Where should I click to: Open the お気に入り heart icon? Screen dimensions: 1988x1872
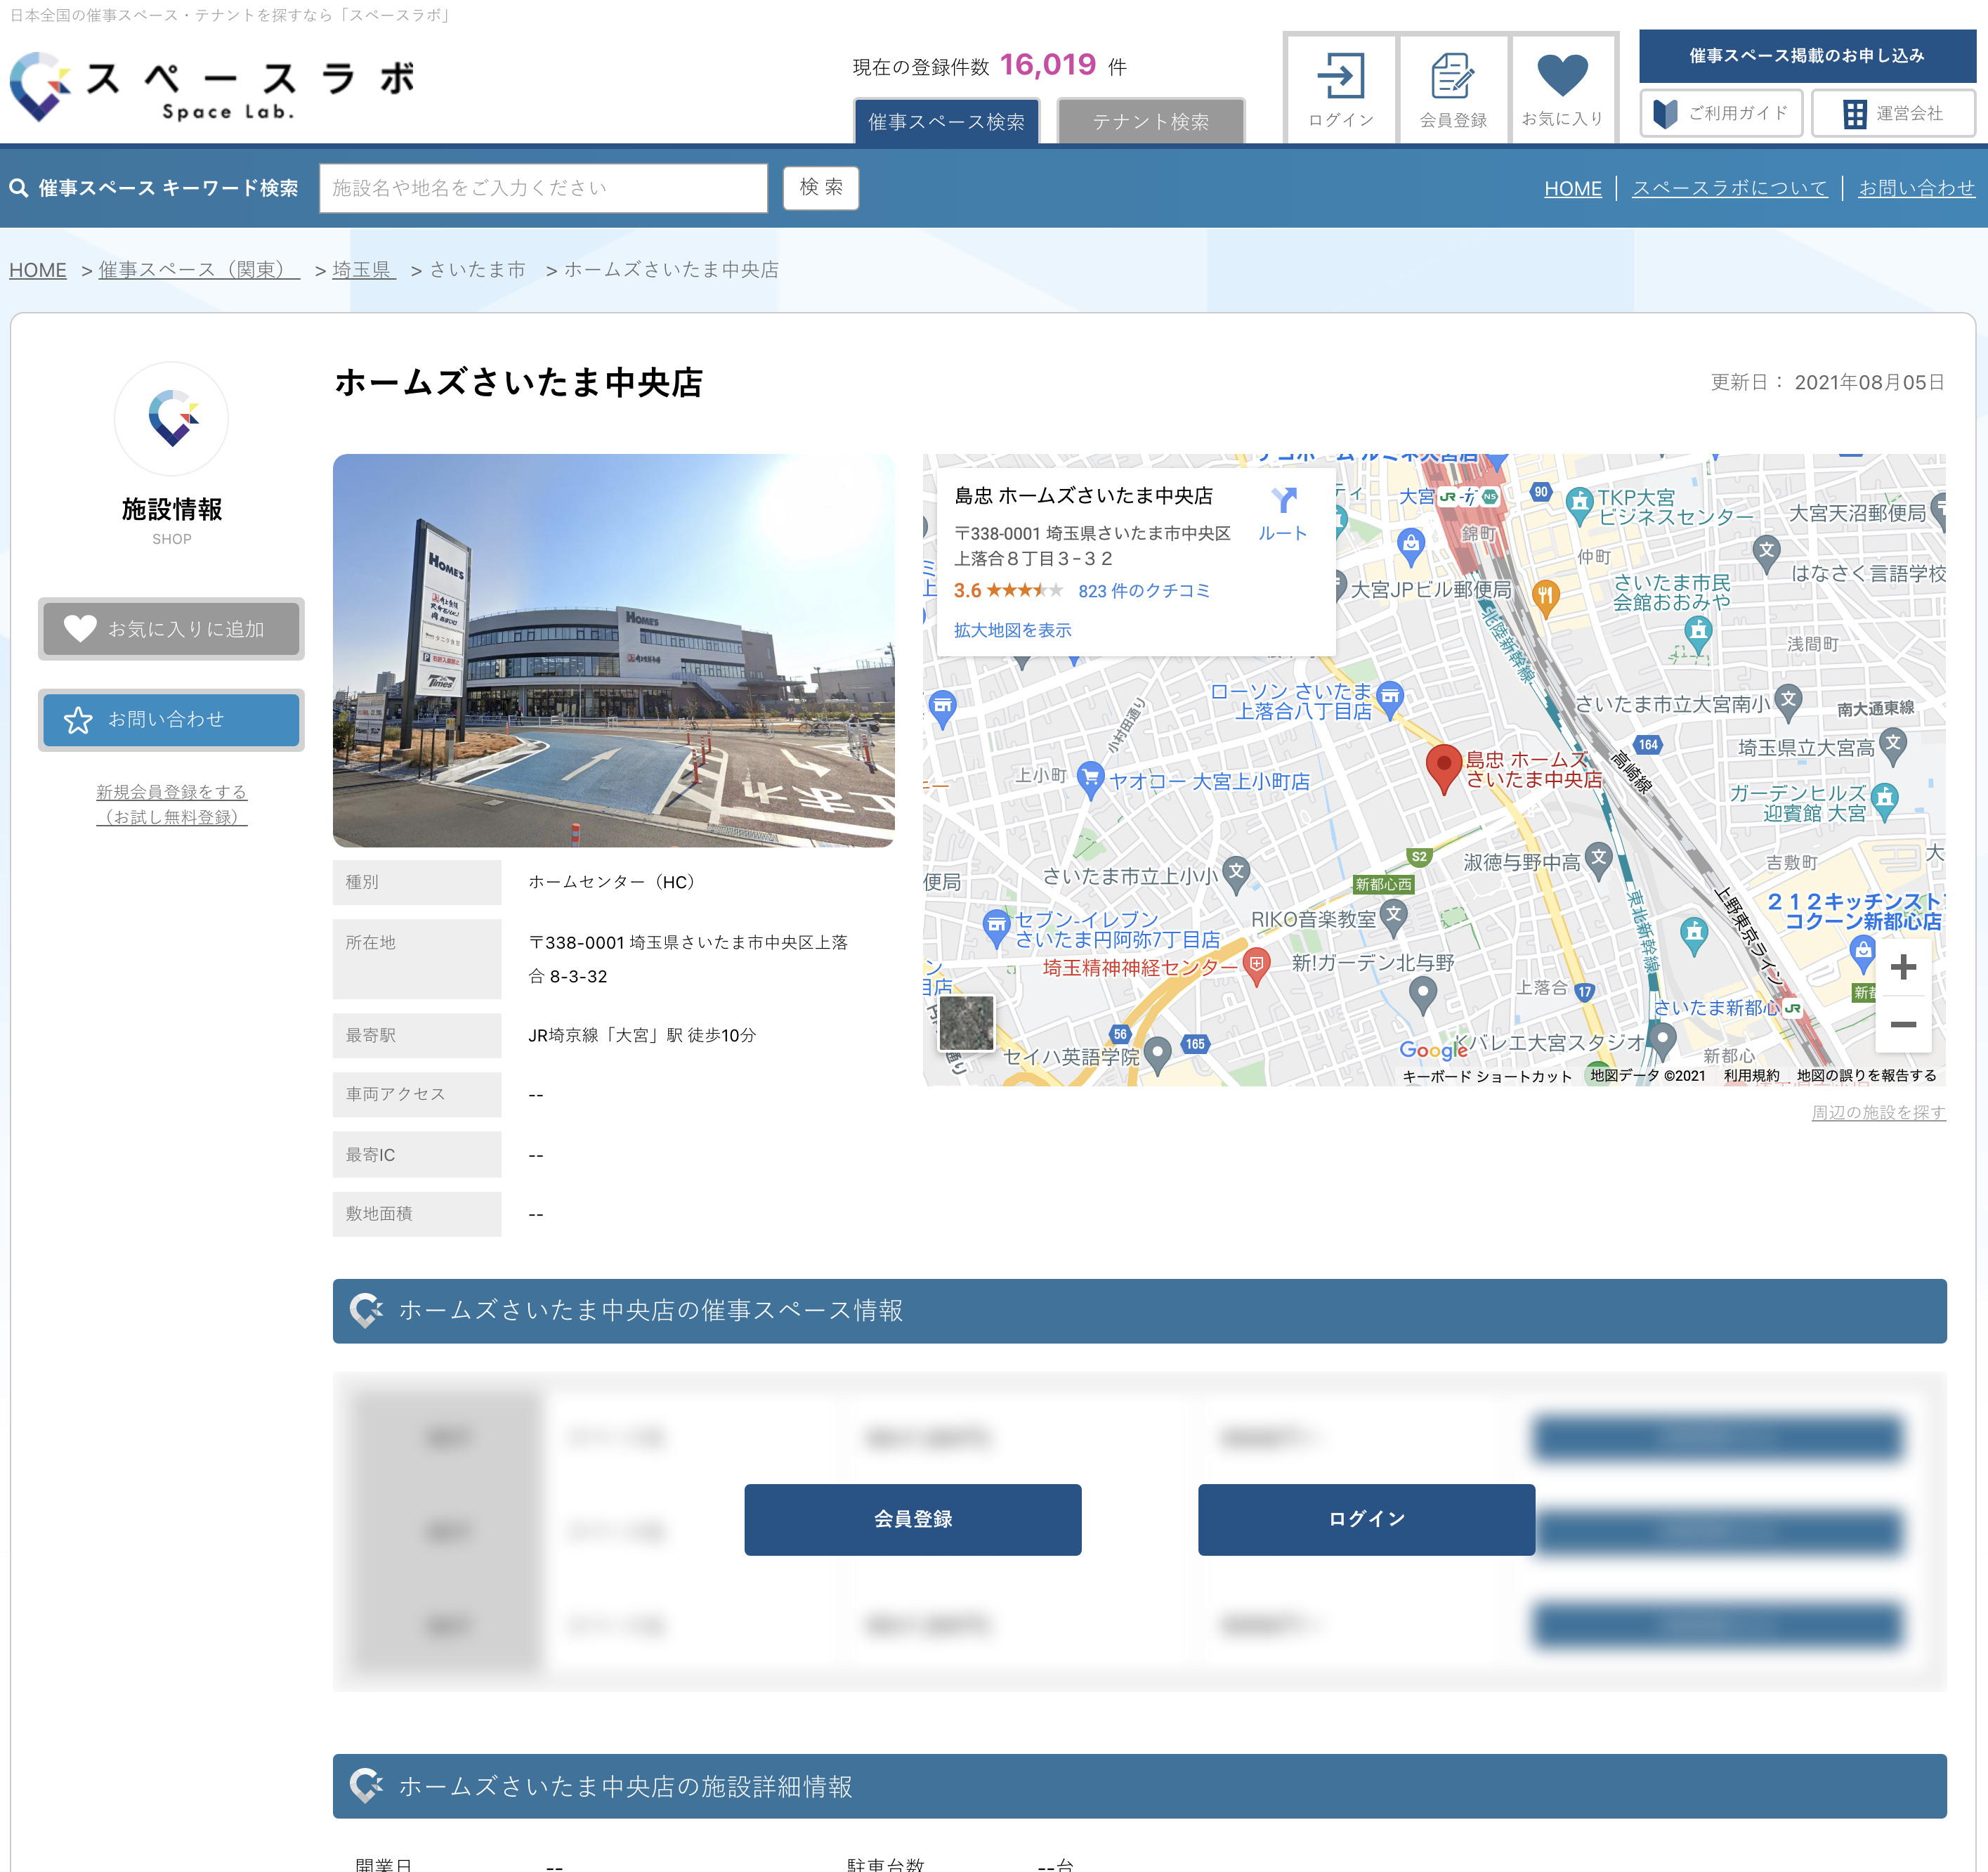(x=1563, y=90)
